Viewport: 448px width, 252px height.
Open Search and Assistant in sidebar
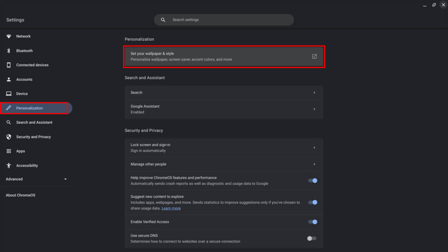[34, 122]
